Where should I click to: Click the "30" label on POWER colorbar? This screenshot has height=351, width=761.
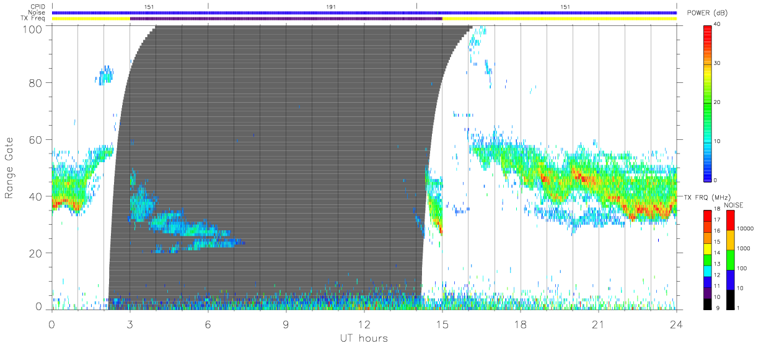click(717, 64)
